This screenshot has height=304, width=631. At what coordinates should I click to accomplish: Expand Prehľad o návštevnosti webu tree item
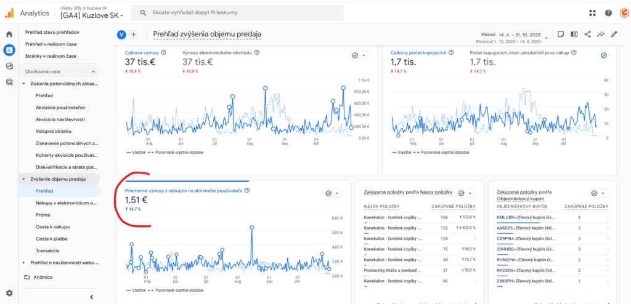point(23,263)
